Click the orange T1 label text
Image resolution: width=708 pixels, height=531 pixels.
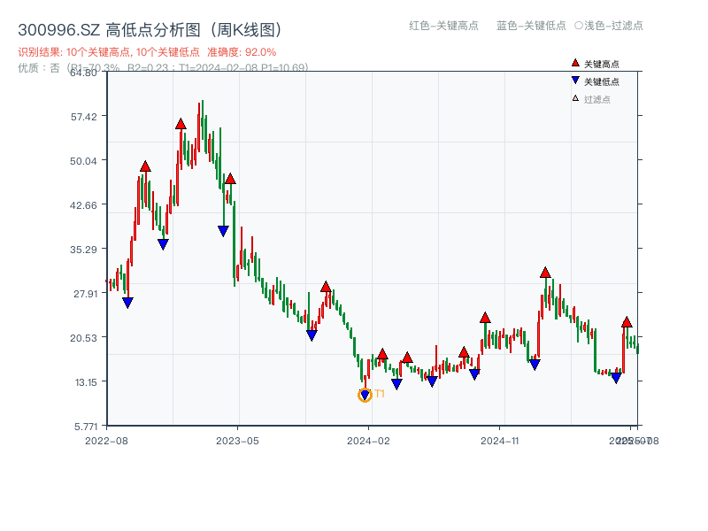coord(380,394)
